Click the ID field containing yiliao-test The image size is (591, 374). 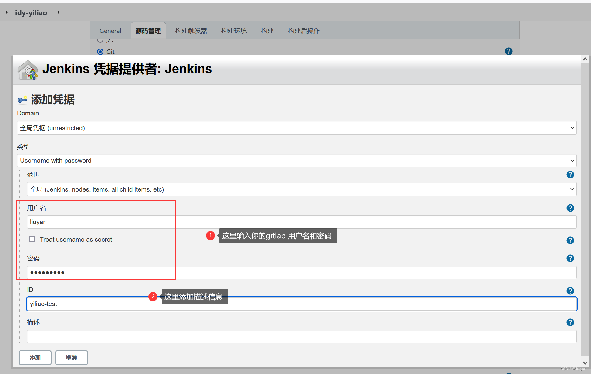click(x=302, y=304)
